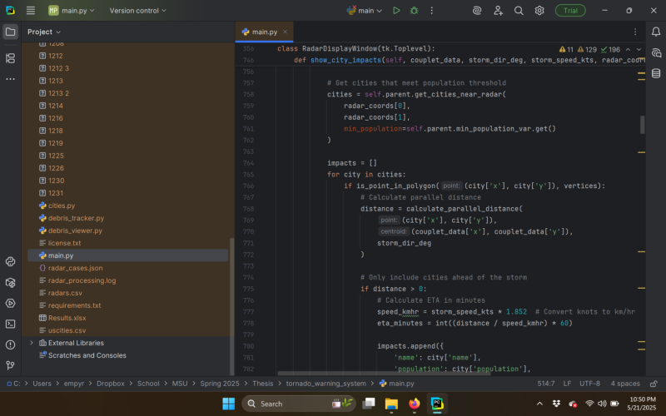Change the 4 spaces indent setting
This screenshot has height=416, width=666.
tap(625, 384)
